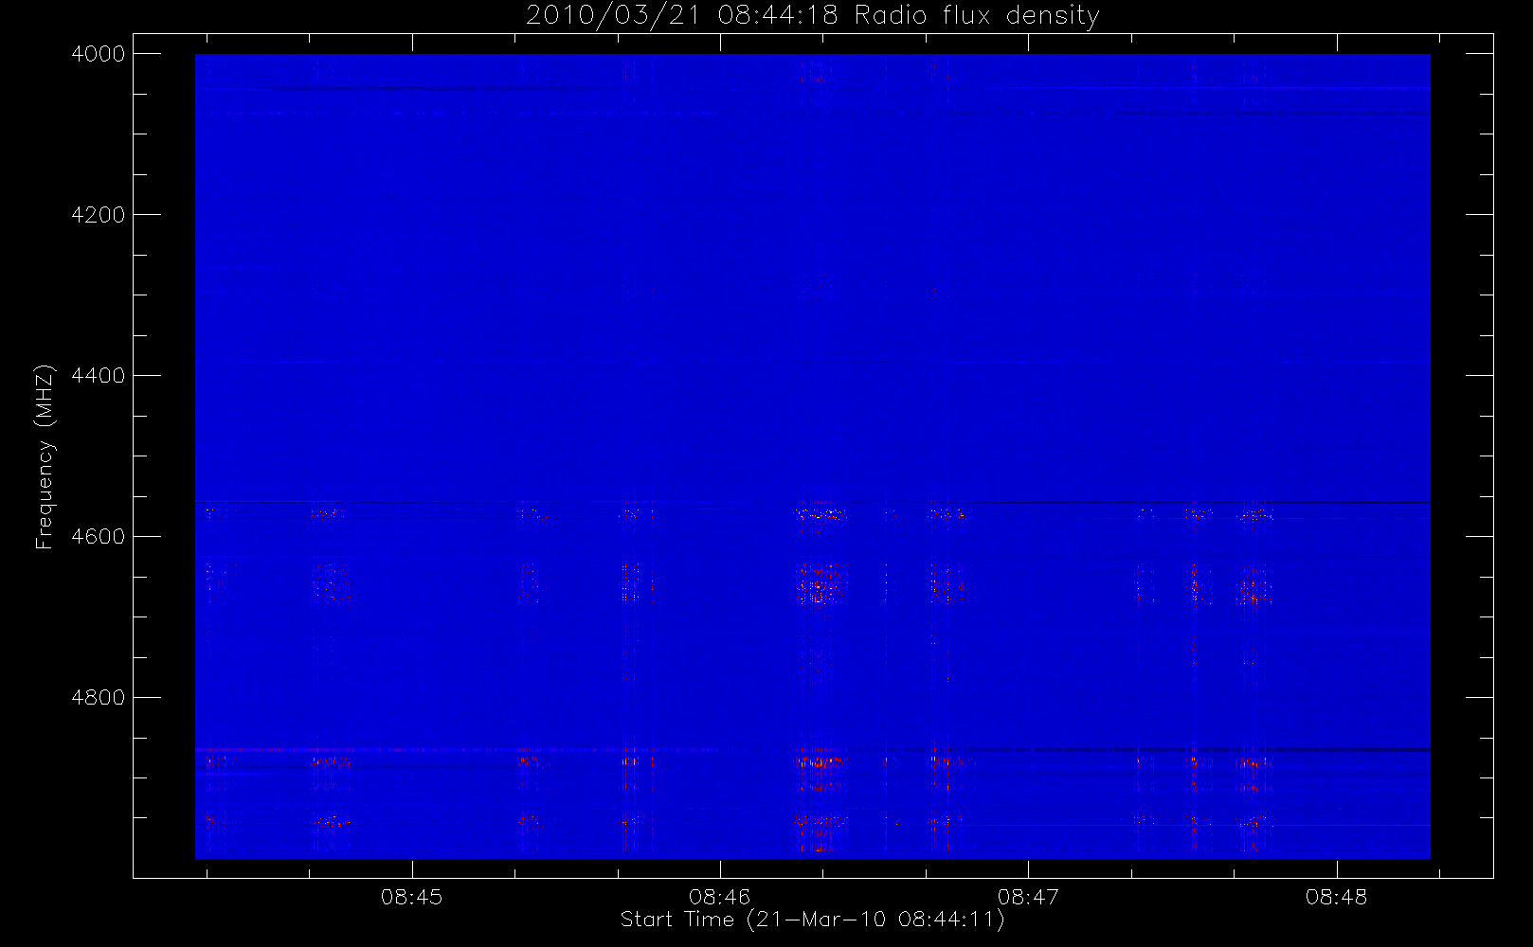The image size is (1533, 947).
Task: Click the 4000 frequency tick label
Action: tap(99, 54)
